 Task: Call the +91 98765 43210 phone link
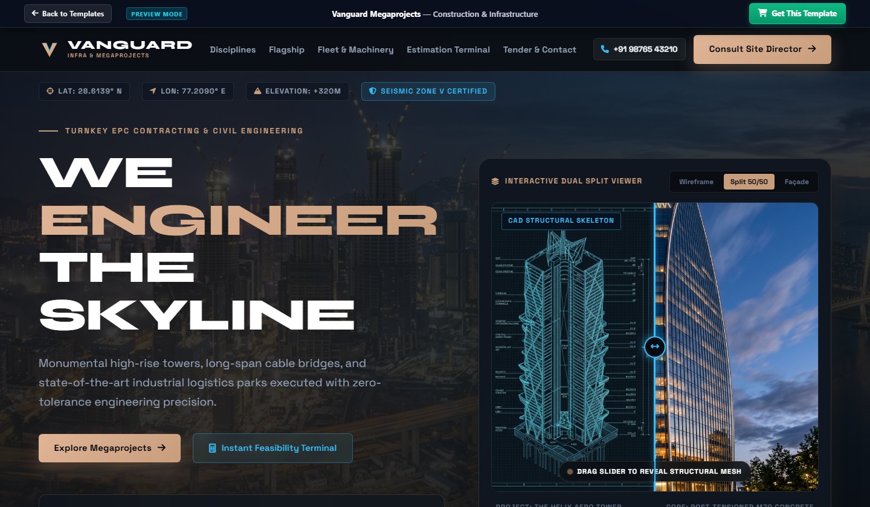pos(639,49)
